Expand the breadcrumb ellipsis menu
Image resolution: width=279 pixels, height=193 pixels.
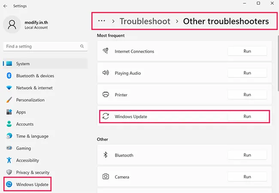102,21
